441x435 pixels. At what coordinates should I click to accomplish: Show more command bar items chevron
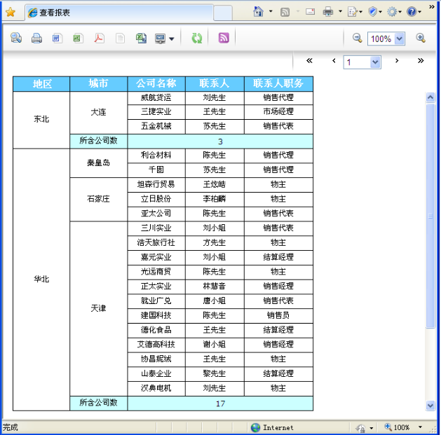pyautogui.click(x=432, y=7)
